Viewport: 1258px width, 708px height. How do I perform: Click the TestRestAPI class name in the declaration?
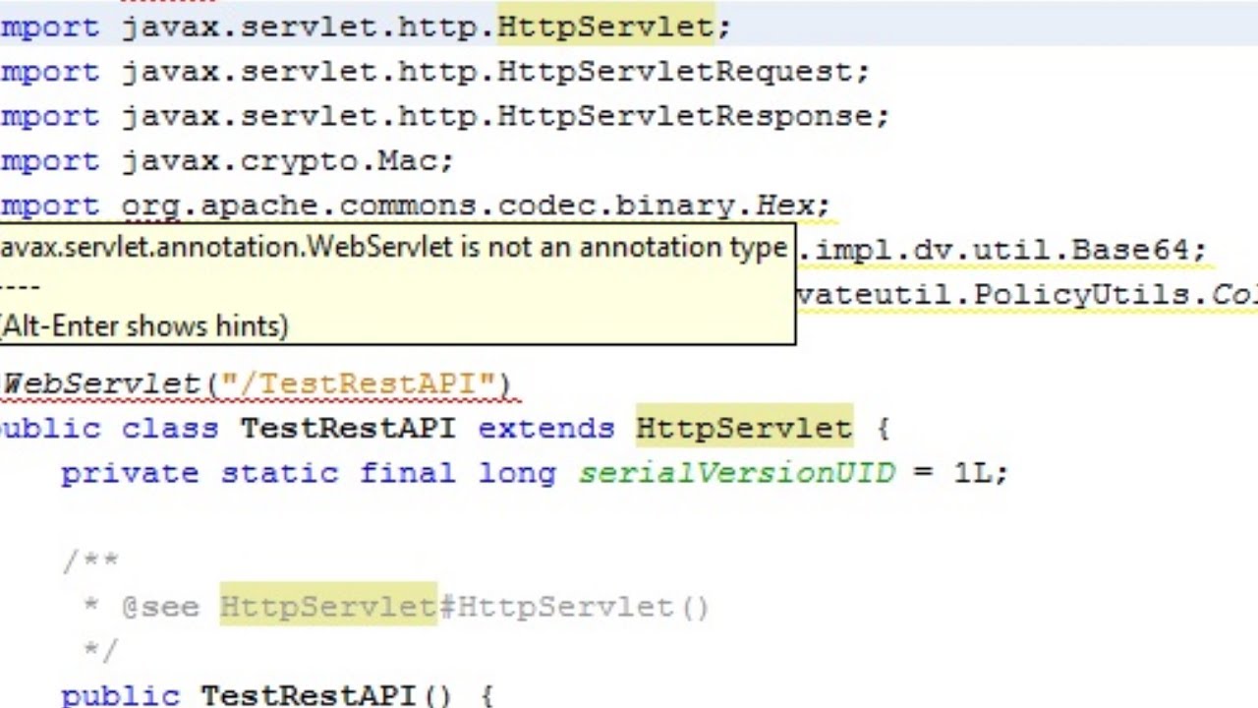348,429
